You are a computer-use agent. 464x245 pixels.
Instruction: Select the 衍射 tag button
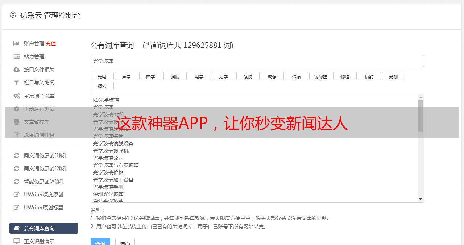pos(369,76)
